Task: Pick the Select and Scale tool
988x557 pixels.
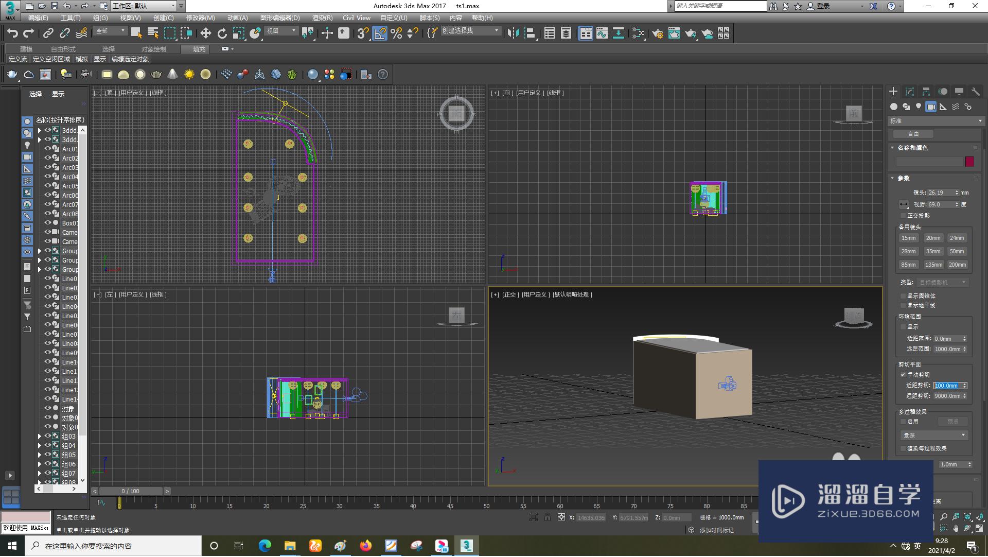Action: tap(238, 33)
